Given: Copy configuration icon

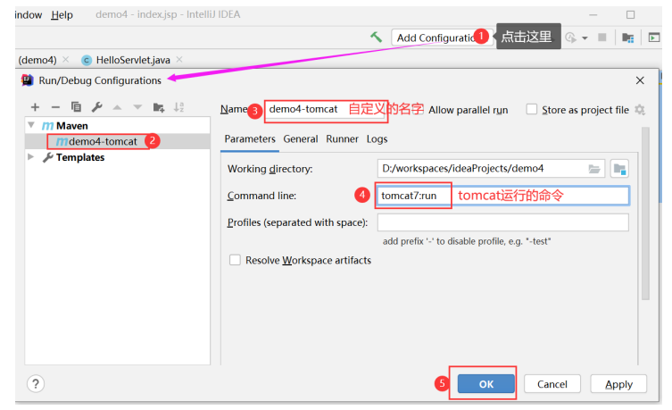Looking at the screenshot, I should coord(76,107).
